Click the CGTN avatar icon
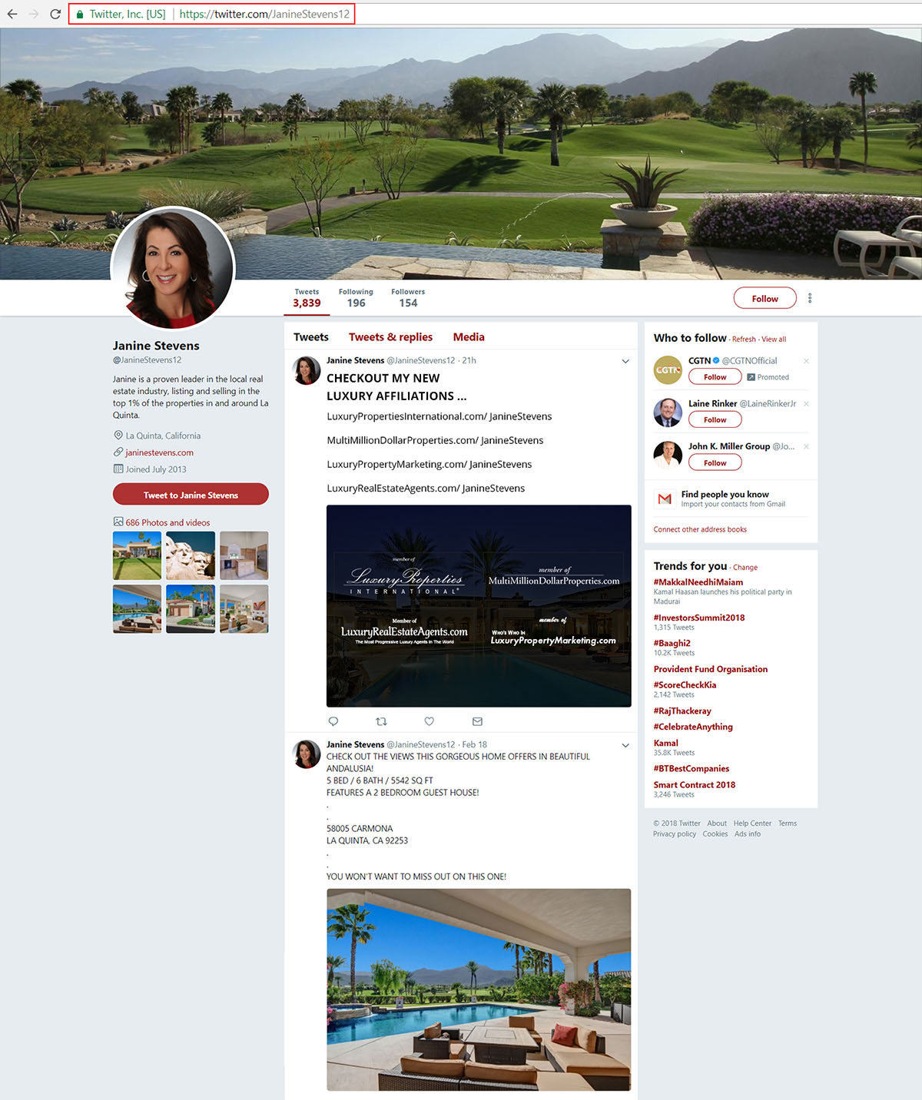922x1100 pixels. 668,369
